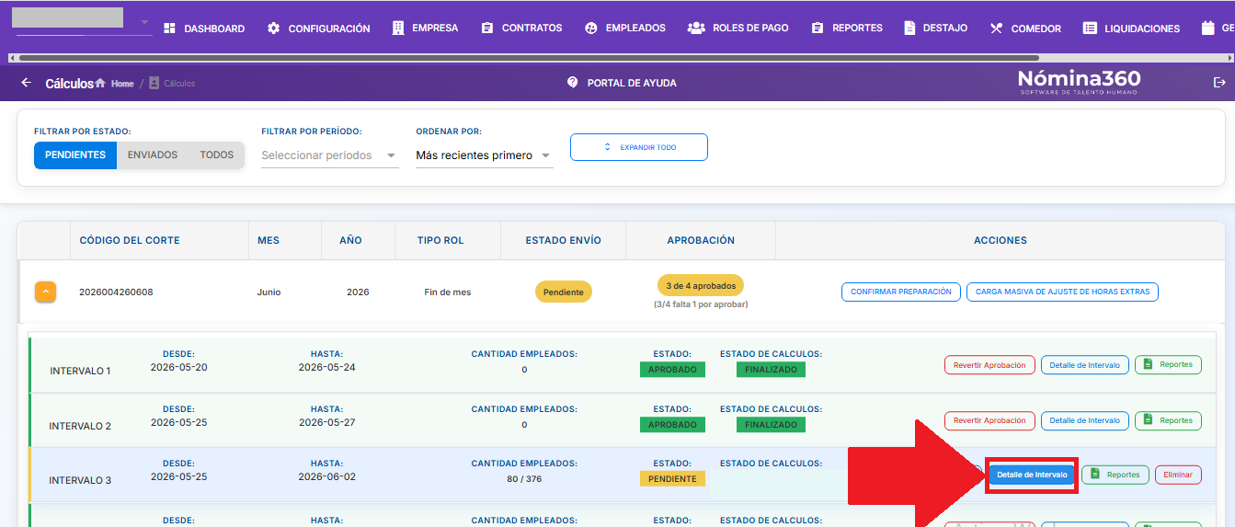
Task: Collapse the 2026004260608 row with orange chevron
Action: tap(46, 292)
